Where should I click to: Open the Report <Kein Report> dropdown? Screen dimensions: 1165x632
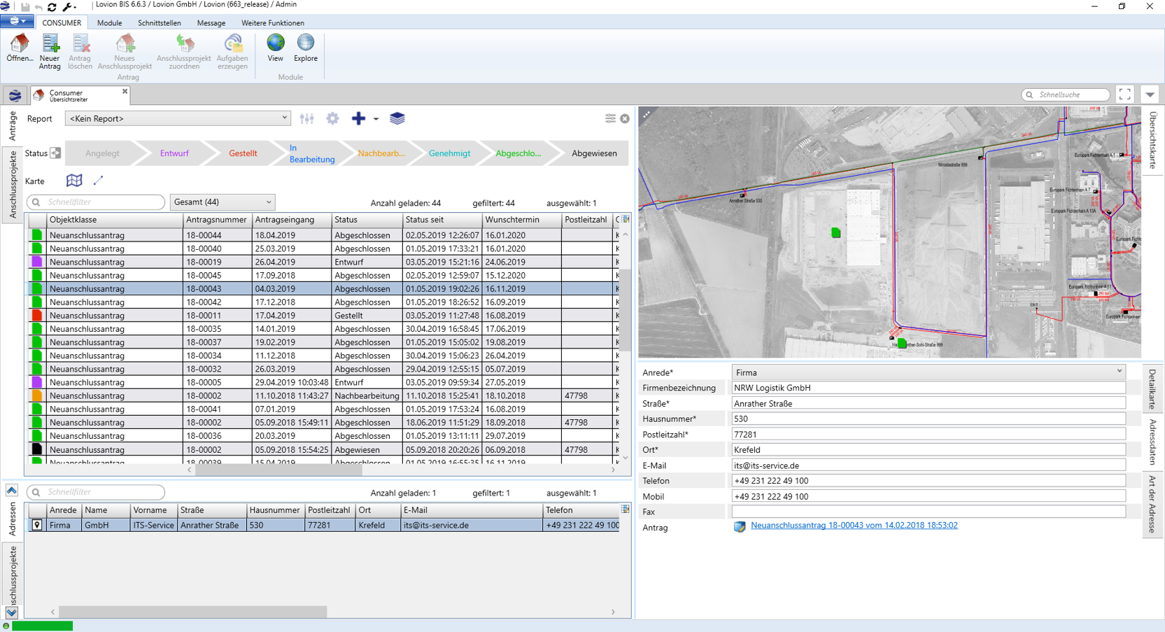pos(178,118)
